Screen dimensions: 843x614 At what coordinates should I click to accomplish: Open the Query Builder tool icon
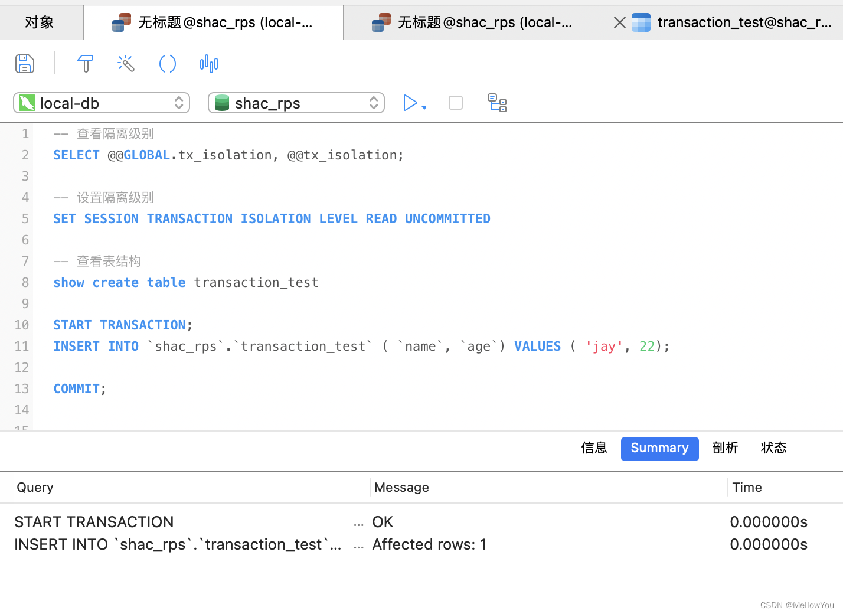click(x=85, y=63)
